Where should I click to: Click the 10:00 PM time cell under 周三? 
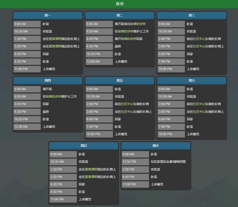171,69
